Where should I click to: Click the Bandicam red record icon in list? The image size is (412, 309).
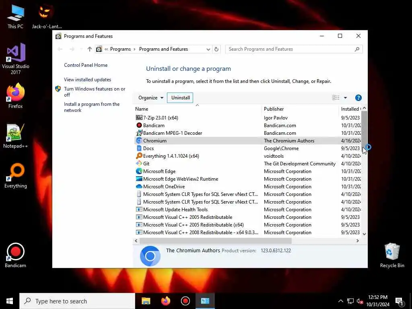pos(139,126)
